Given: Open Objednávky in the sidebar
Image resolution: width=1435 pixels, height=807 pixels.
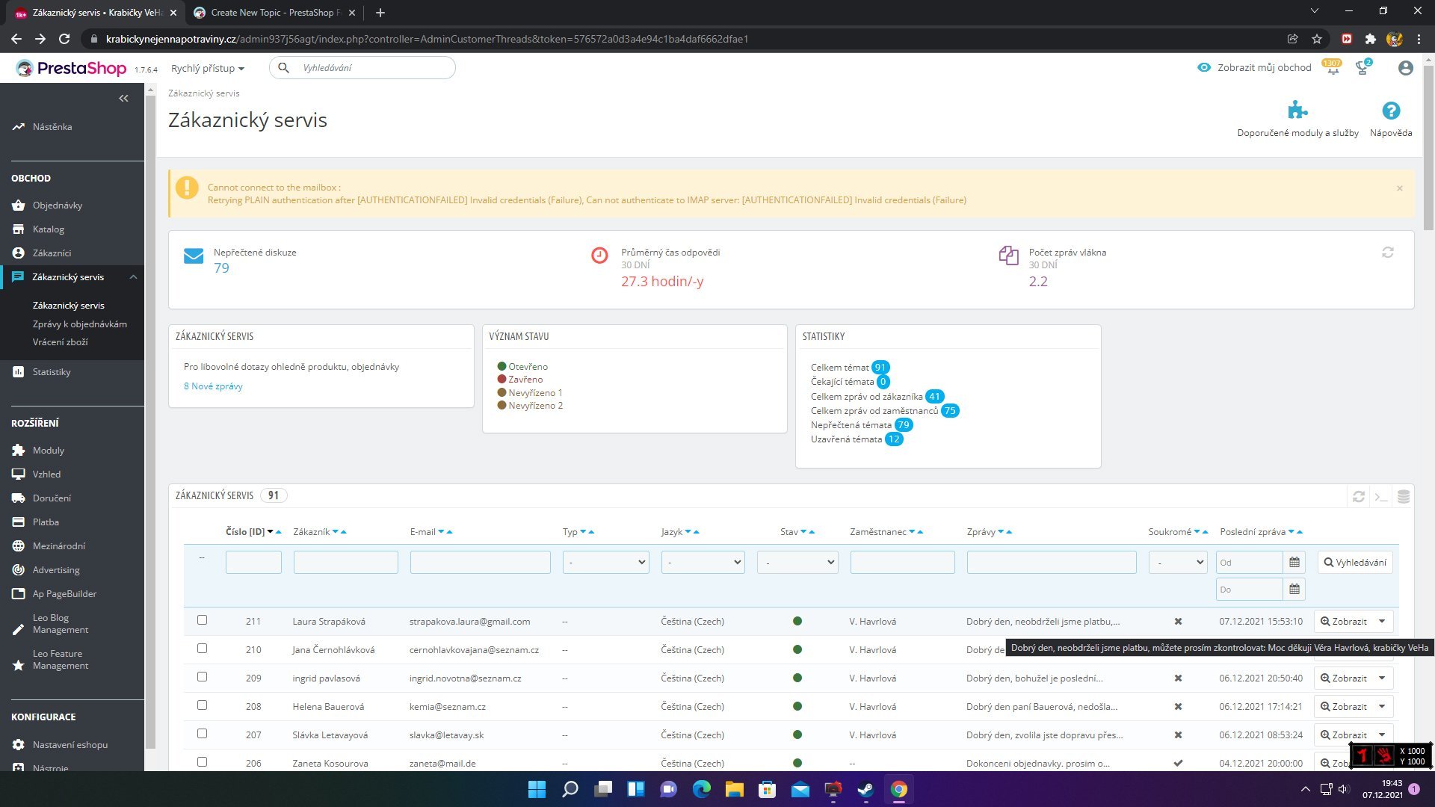Looking at the screenshot, I should coord(58,205).
